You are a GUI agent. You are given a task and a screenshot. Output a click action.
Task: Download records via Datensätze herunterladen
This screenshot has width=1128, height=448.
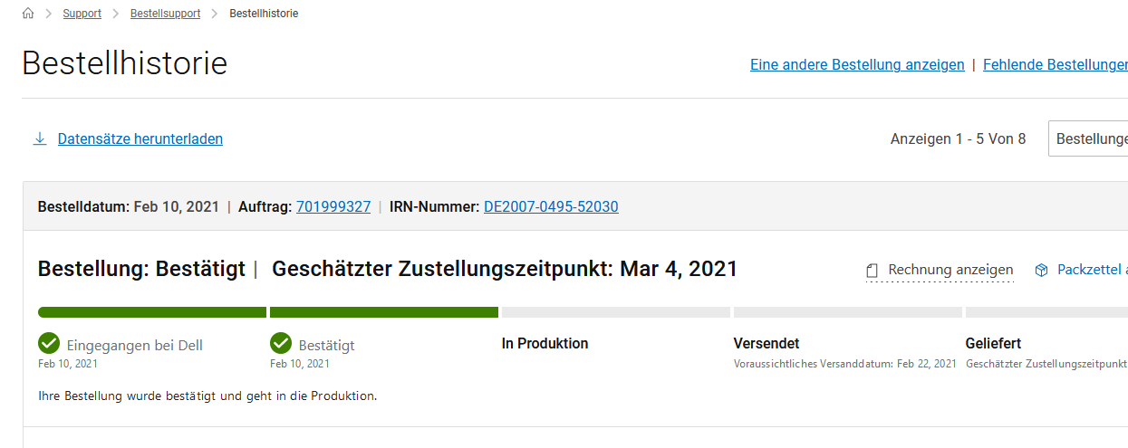coord(140,138)
